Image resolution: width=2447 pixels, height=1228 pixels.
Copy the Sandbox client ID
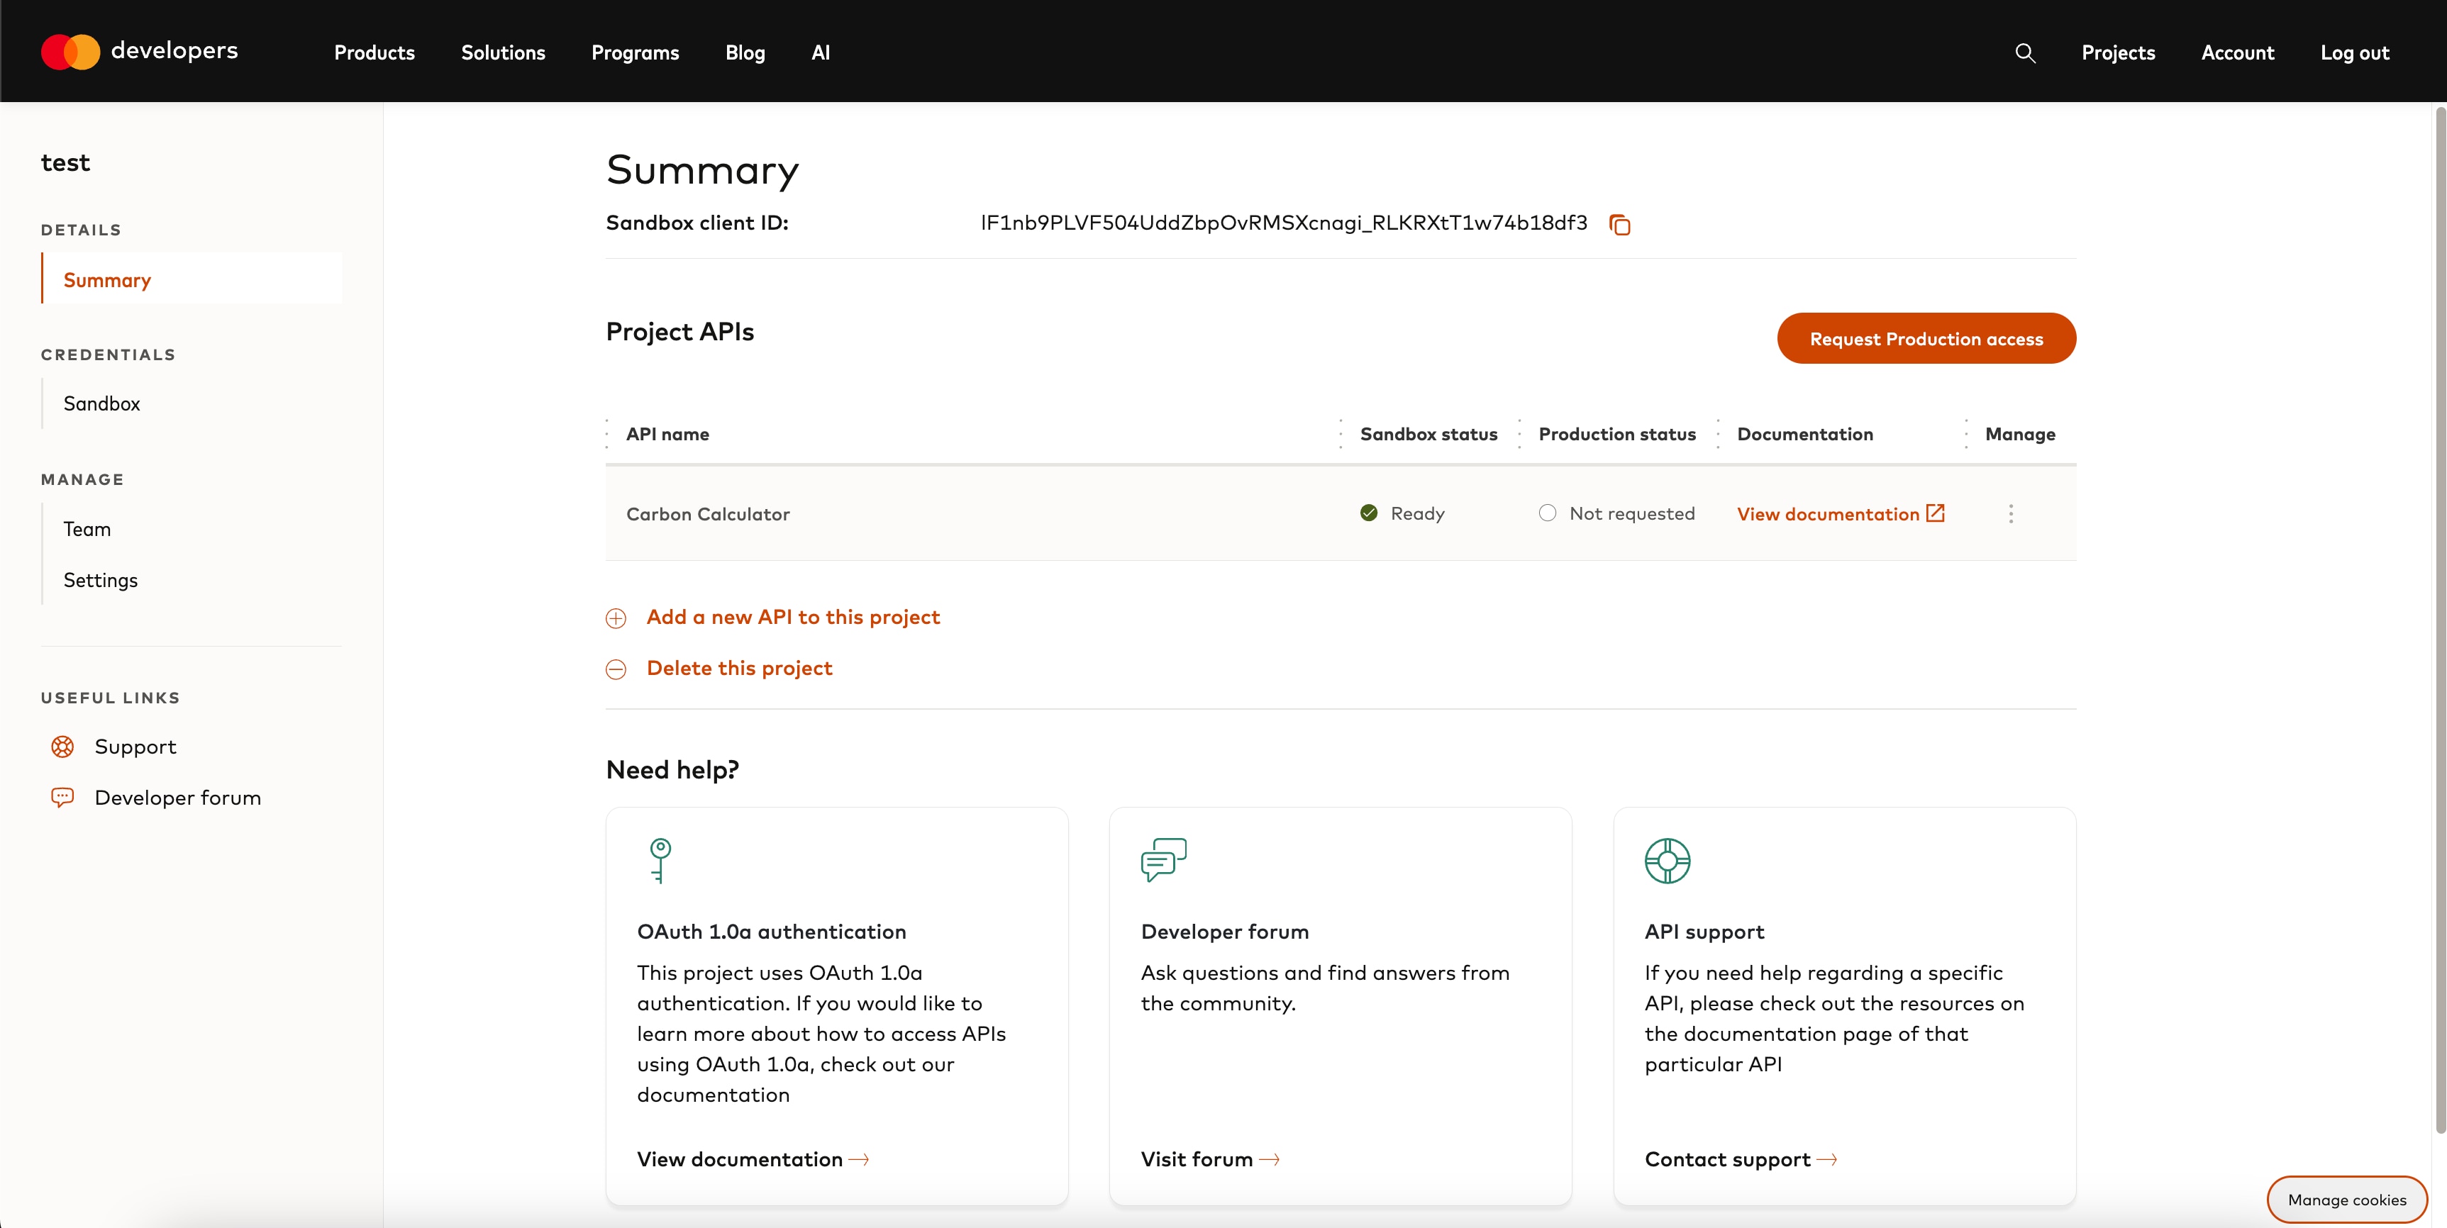(x=1619, y=224)
